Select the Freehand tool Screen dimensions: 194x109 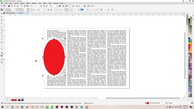click(2, 27)
